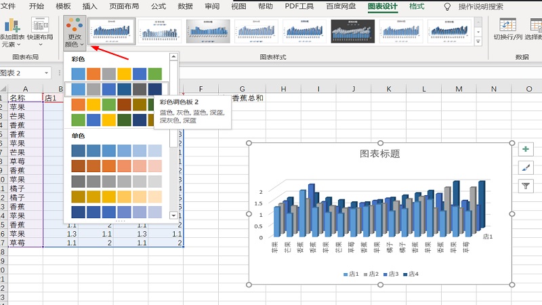Select 彩色调色板 2 color row
The width and height of the screenshot is (542, 305).
(x=117, y=89)
